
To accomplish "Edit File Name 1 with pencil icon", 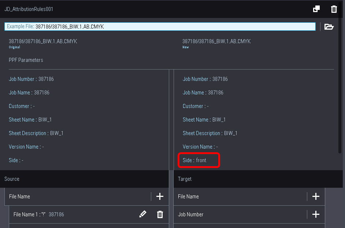I will point(143,214).
